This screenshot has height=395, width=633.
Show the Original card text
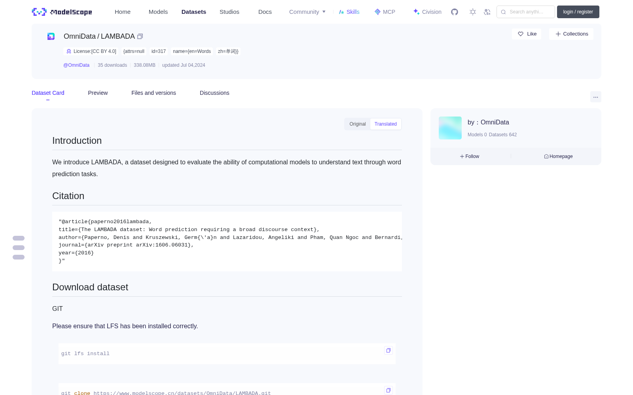tap(358, 124)
